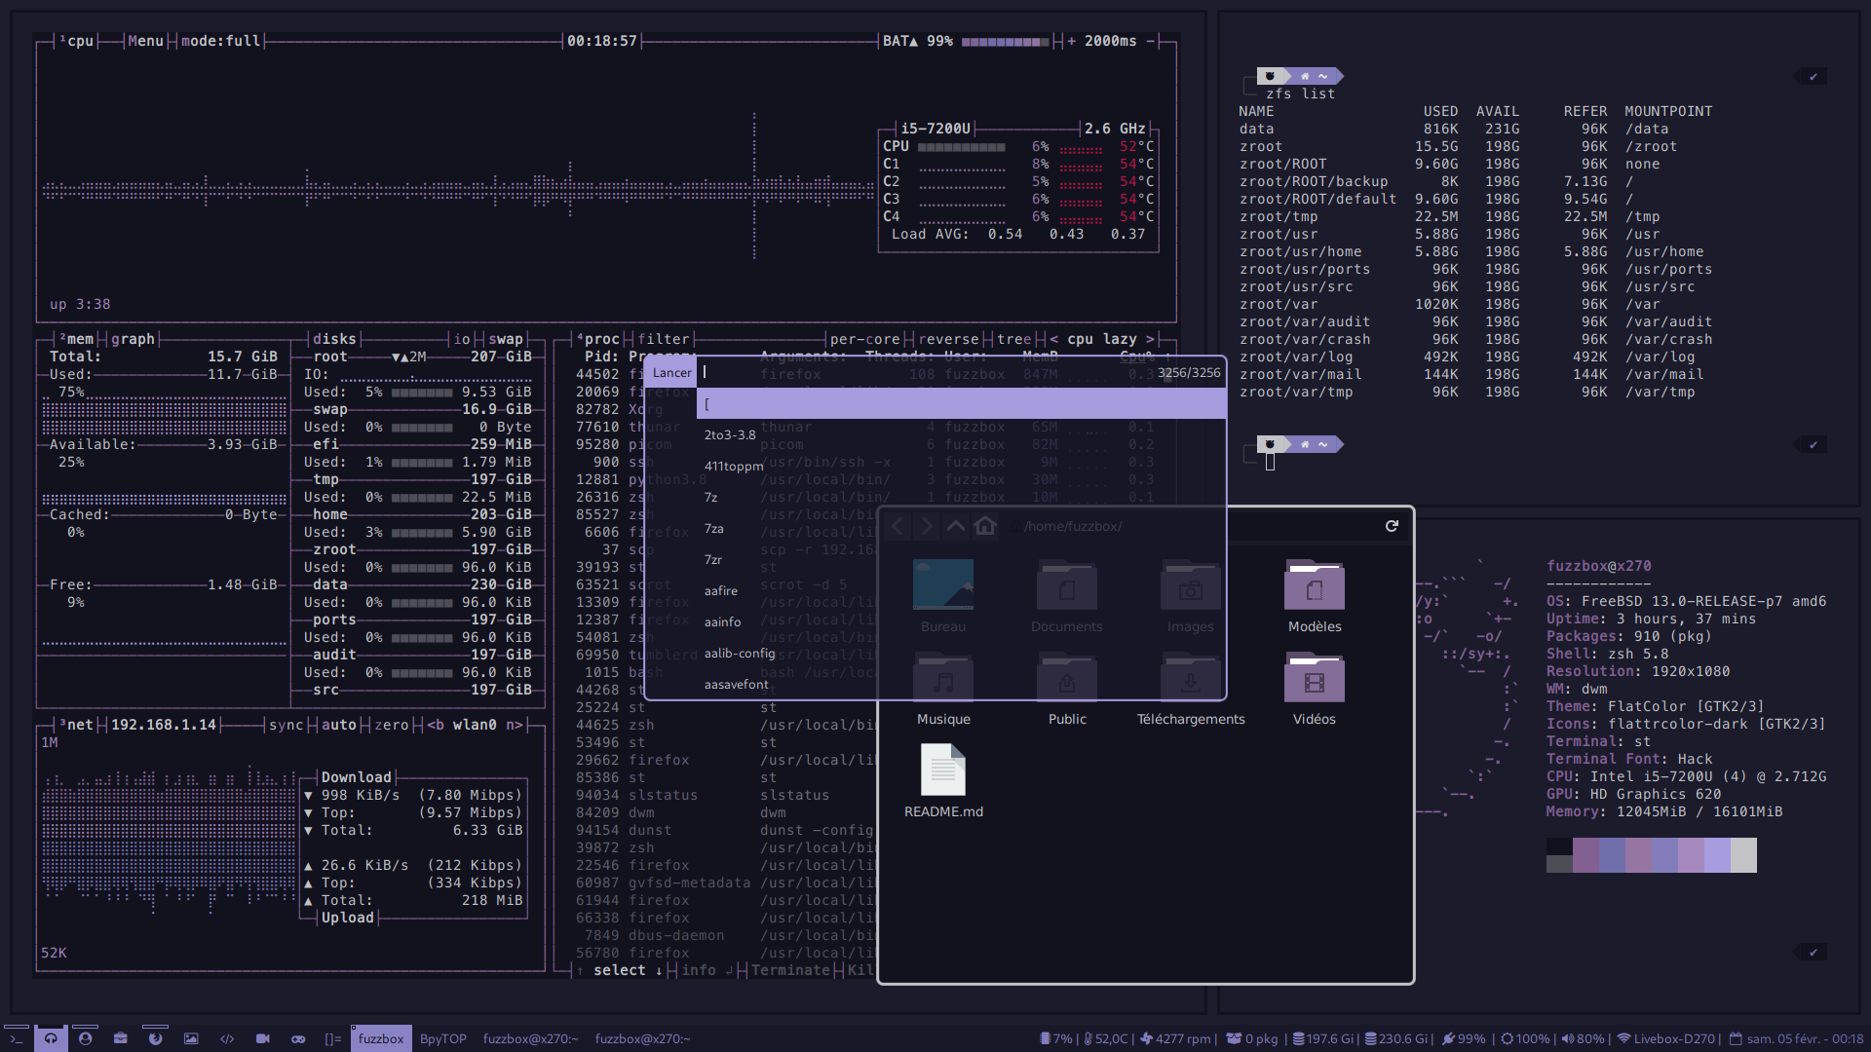Image resolution: width=1871 pixels, height=1052 pixels.
Task: Toggle auto scaling in the net box
Action: click(338, 725)
